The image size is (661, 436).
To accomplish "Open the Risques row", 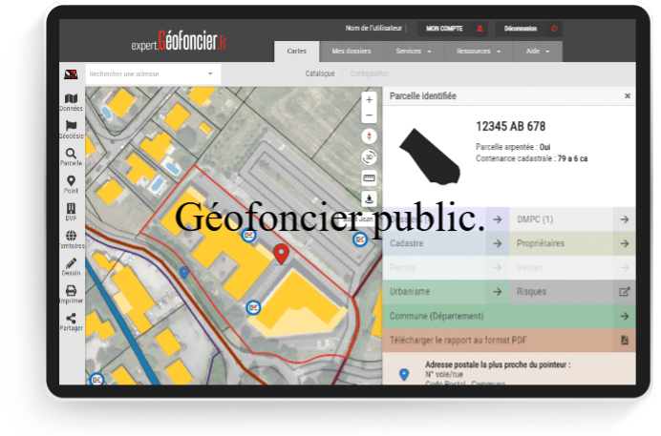I will point(572,291).
